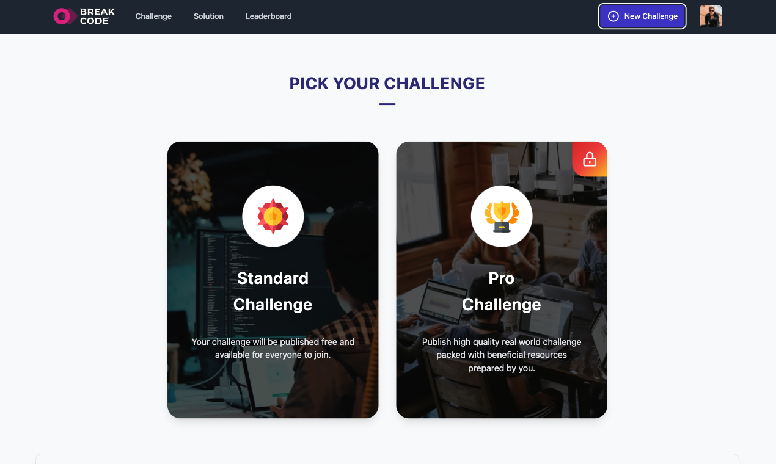Screen dimensions: 776x464
Task: Click the Standard Challenge medal icon
Action: pos(273,216)
